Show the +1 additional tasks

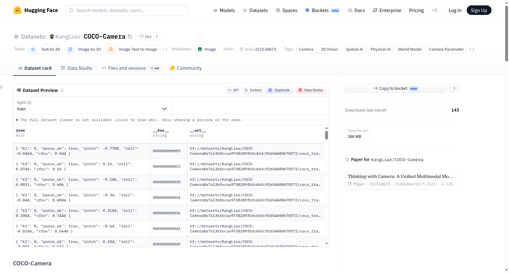coord(165,49)
